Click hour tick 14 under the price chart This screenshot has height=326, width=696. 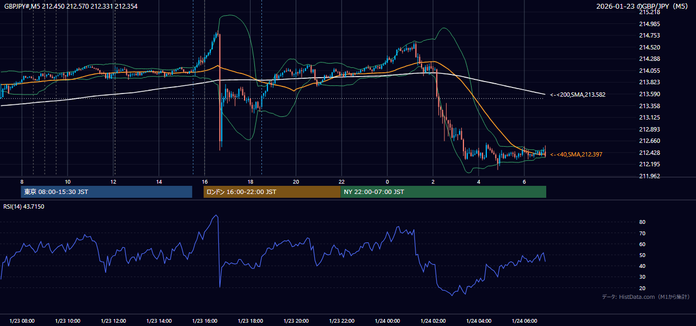[159, 181]
